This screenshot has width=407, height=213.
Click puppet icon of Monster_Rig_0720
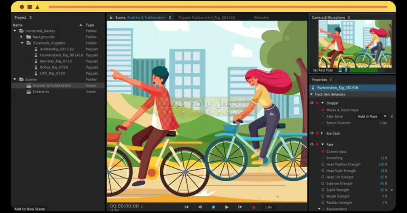36,61
